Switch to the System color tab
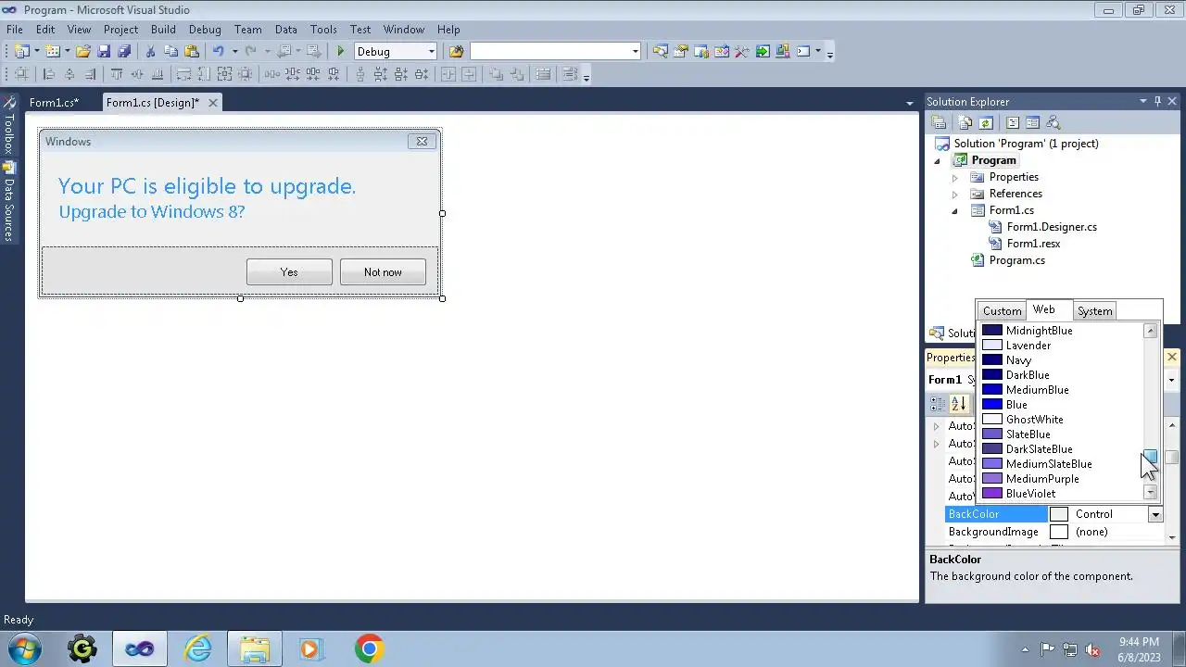This screenshot has width=1186, height=667. (x=1094, y=311)
